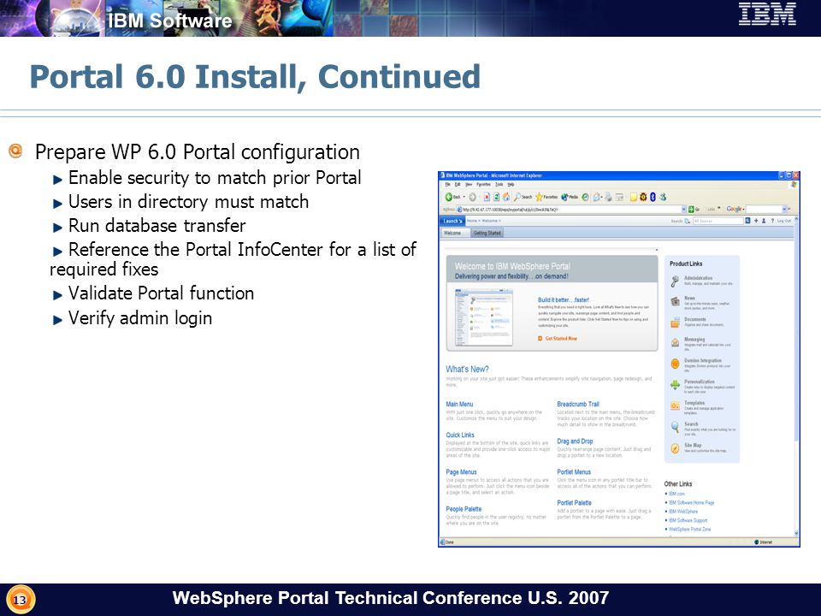
Task: Click the Print icon in browser toolbar
Action: tap(608, 197)
